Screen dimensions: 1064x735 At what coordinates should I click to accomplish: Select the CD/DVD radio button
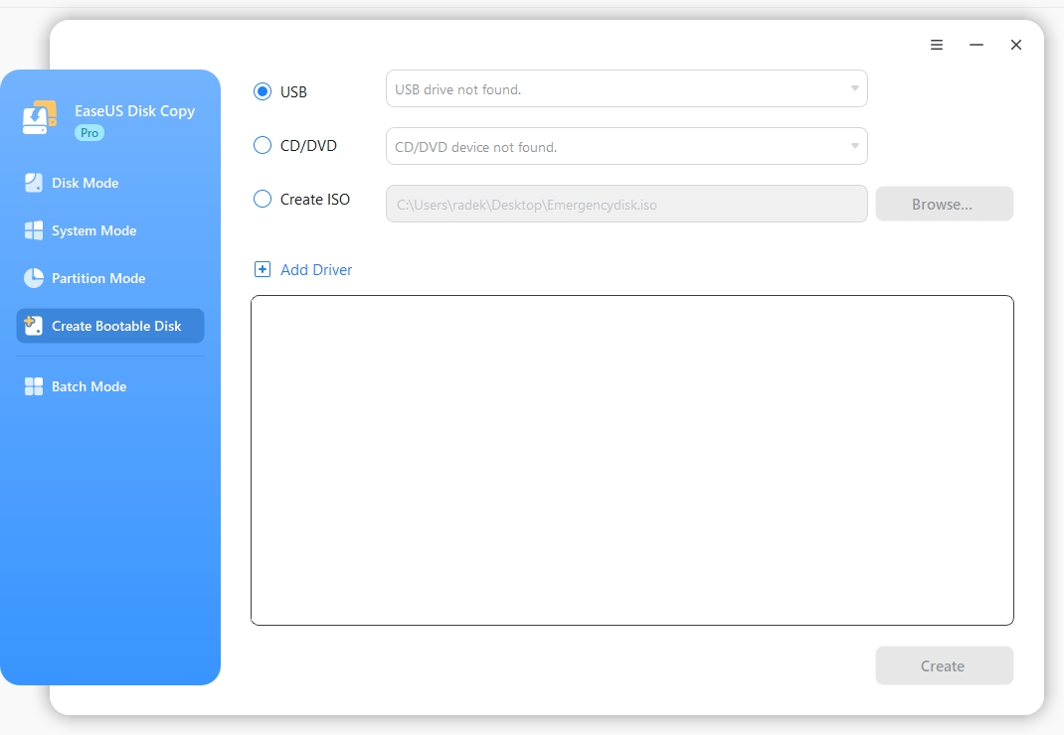tap(263, 145)
